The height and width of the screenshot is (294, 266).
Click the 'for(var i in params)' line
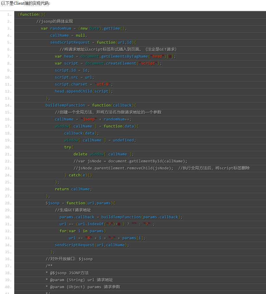(83, 231)
